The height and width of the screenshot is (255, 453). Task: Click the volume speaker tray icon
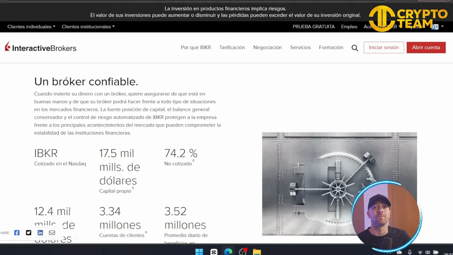pyautogui.click(x=428, y=253)
